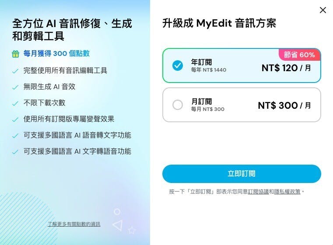Open 了解更多有關點數的資訊 link
This screenshot has height=245, width=333.
pyautogui.click(x=74, y=224)
